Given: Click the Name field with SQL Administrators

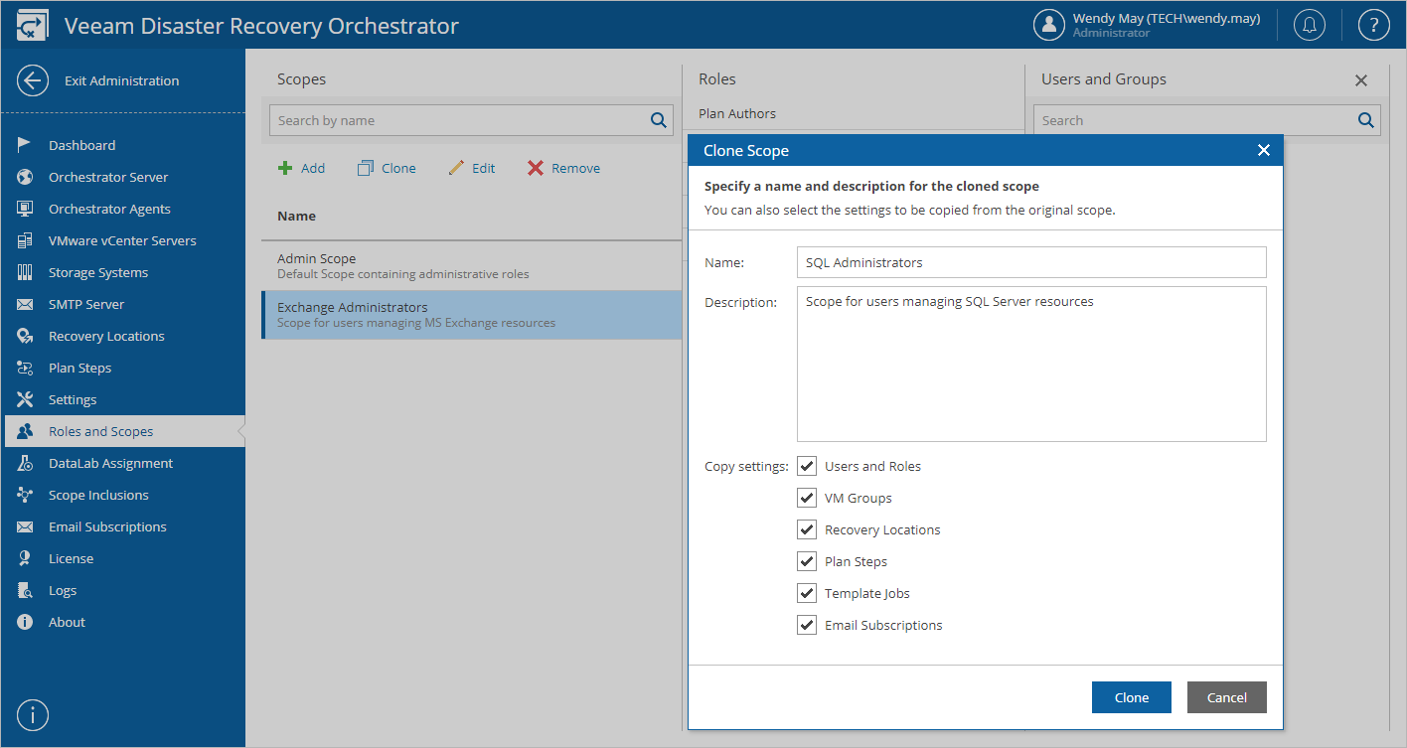Looking at the screenshot, I should pos(1031,262).
